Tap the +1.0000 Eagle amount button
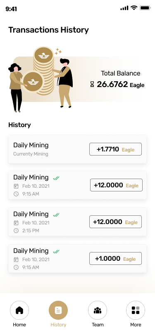The image size is (155, 335). pyautogui.click(x=115, y=259)
